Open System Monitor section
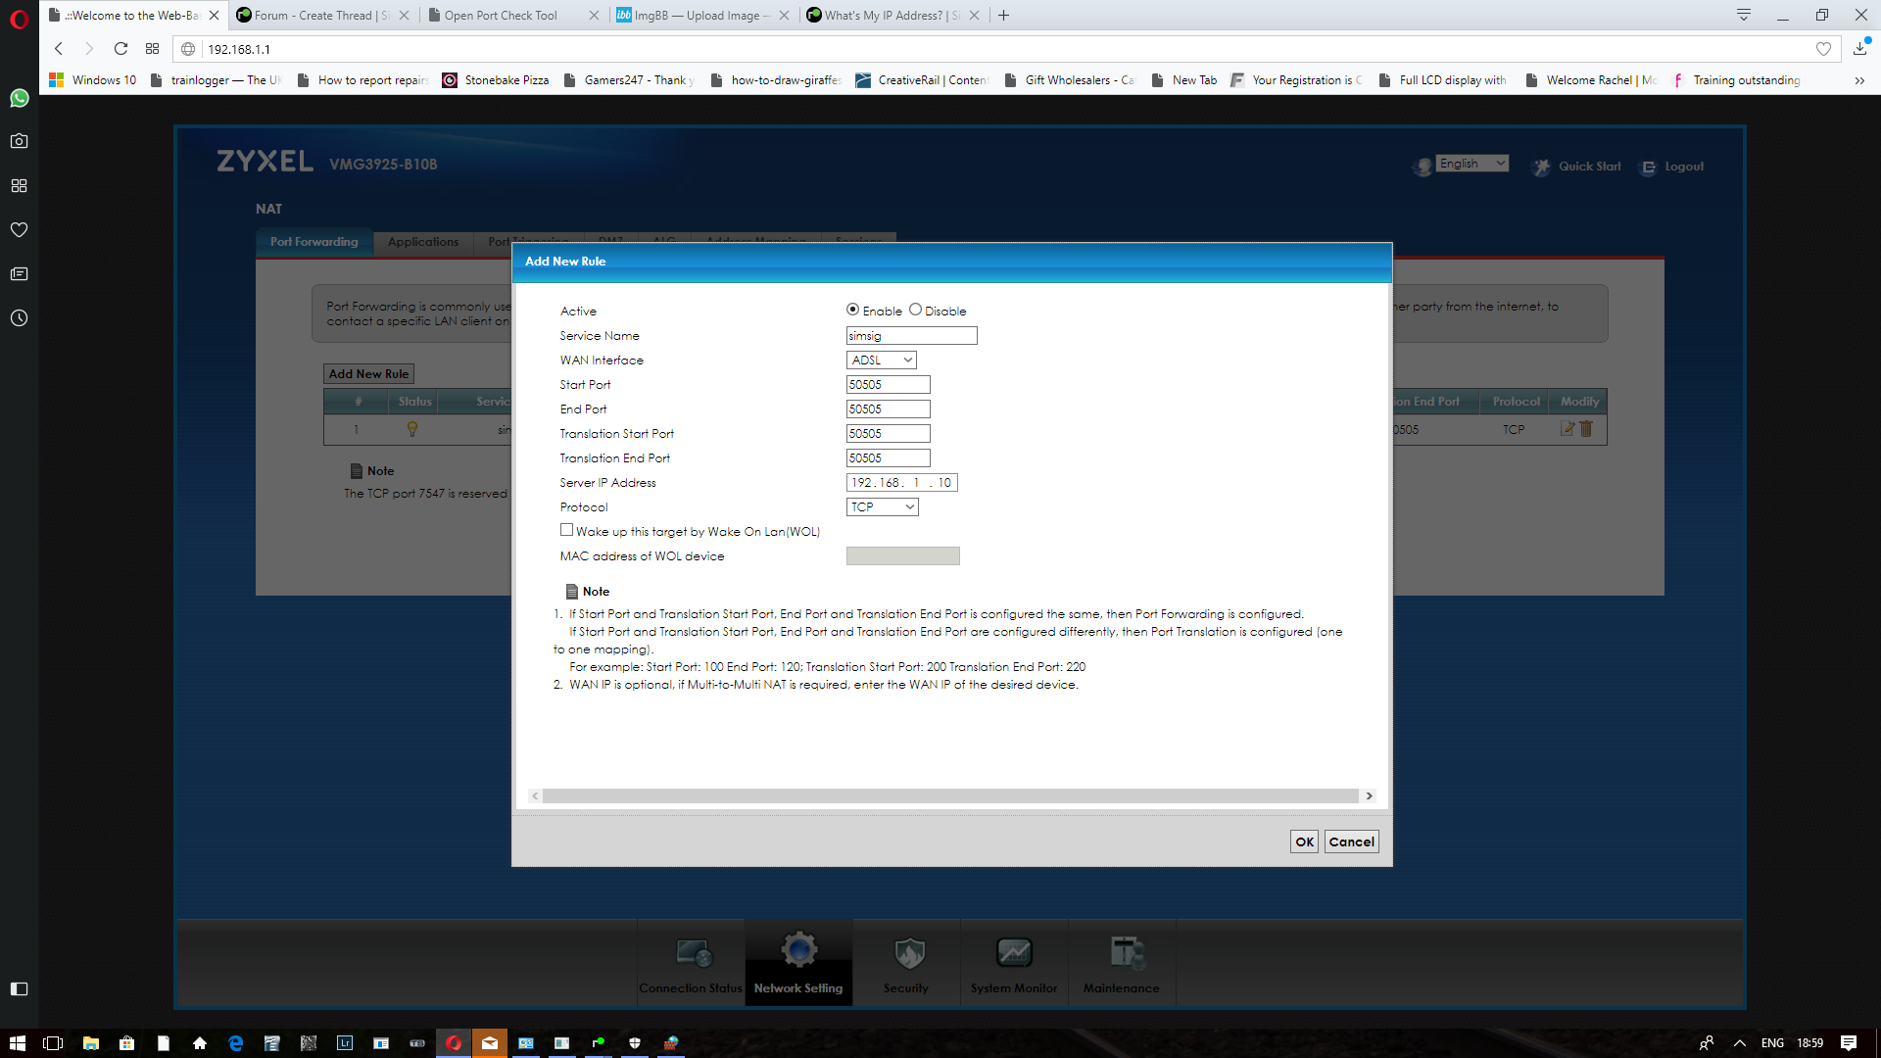1881x1058 pixels. [x=1014, y=965]
